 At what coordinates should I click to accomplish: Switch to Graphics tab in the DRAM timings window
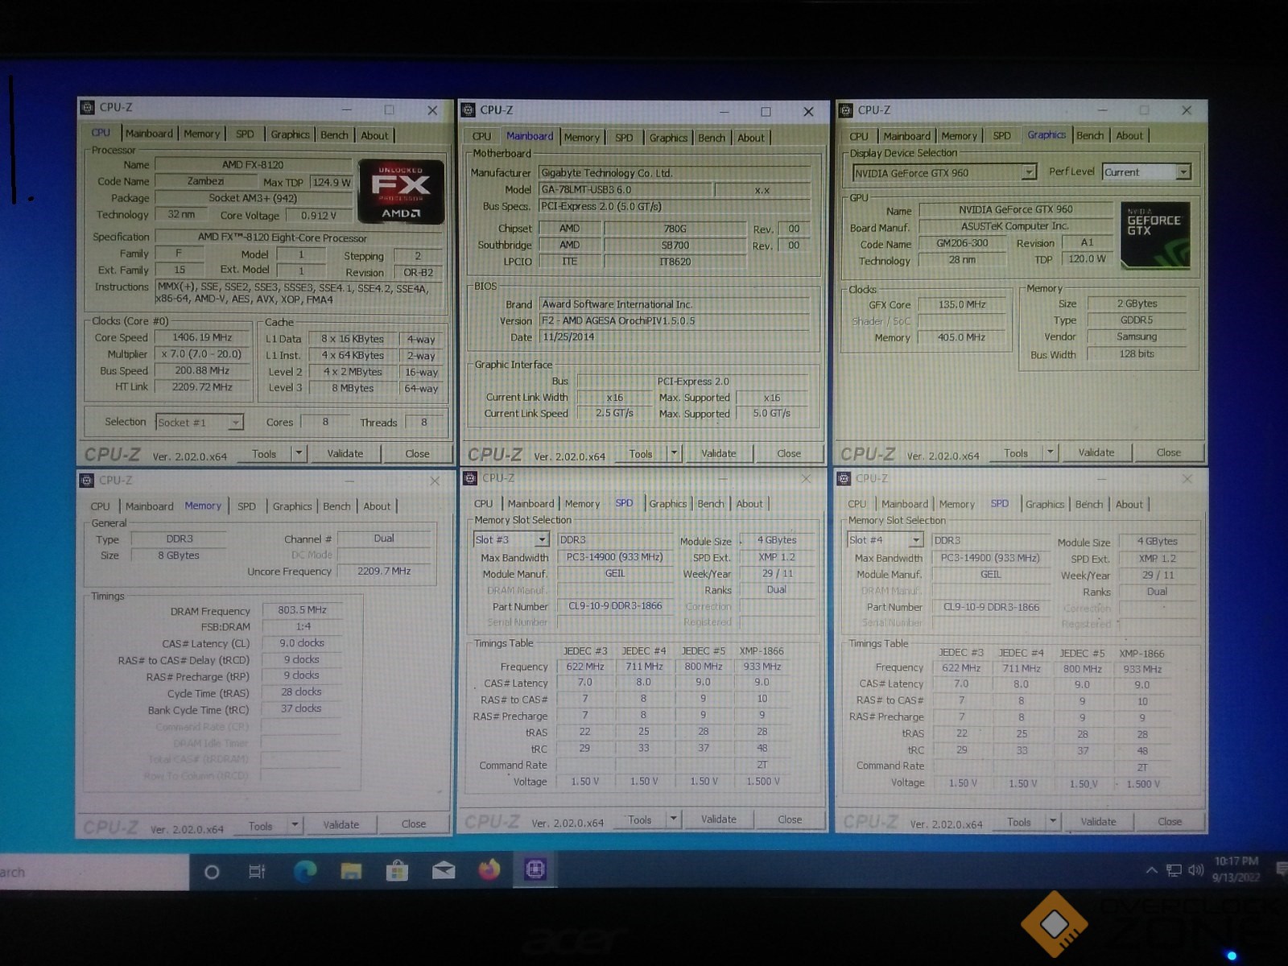coord(292,506)
